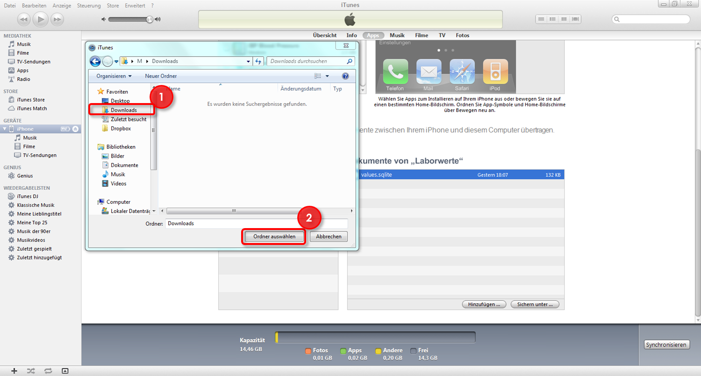Open the Musik der 90er playlist
701x376 pixels.
(x=34, y=231)
